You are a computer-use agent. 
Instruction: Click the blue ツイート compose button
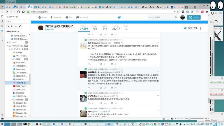click(x=194, y=17)
